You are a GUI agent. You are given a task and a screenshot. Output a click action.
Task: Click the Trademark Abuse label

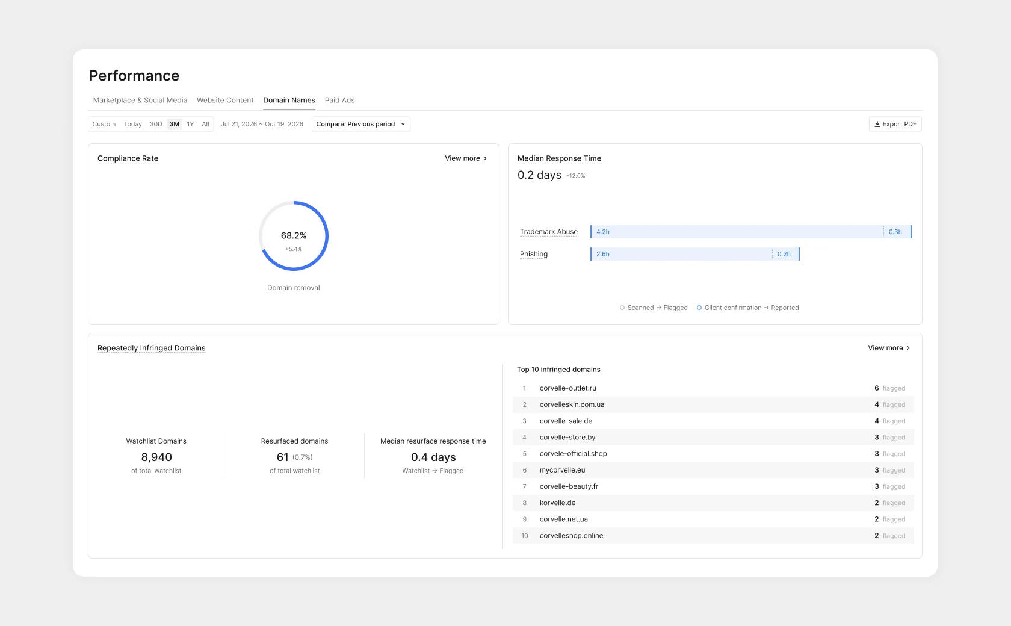pyautogui.click(x=549, y=232)
